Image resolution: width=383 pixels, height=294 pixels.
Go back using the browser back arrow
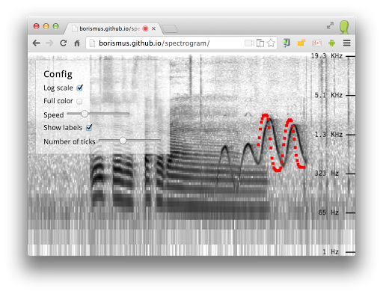pyautogui.click(x=37, y=43)
